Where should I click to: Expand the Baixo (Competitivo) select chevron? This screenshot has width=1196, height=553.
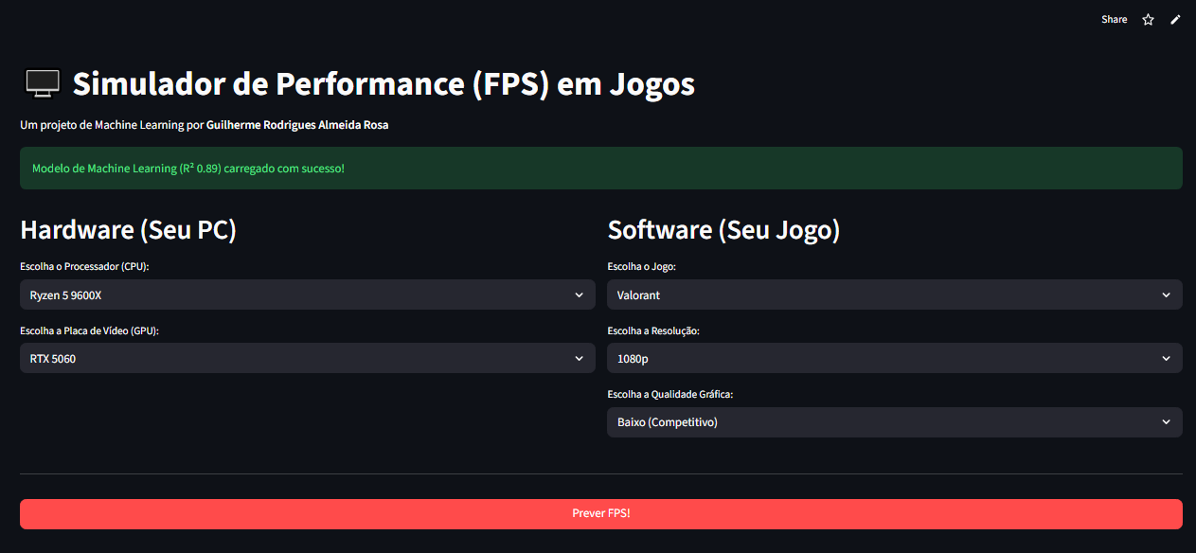click(x=1166, y=421)
